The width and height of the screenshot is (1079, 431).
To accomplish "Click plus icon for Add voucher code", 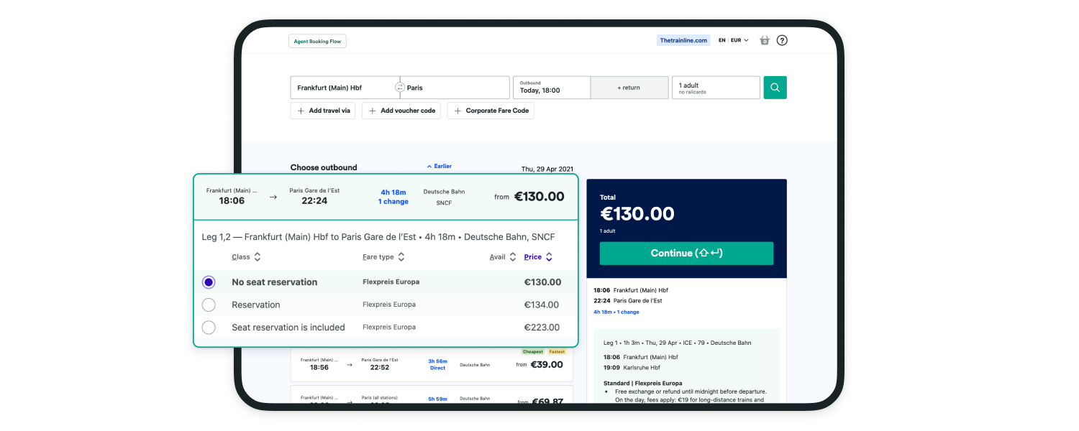I will coord(372,111).
